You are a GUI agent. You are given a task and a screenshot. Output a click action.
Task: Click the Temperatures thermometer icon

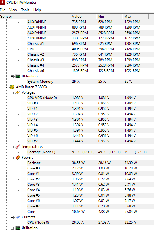click(18, 147)
